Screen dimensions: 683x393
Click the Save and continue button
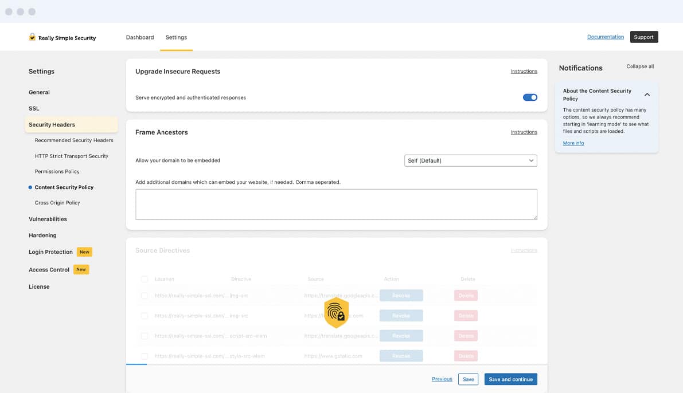pyautogui.click(x=510, y=379)
